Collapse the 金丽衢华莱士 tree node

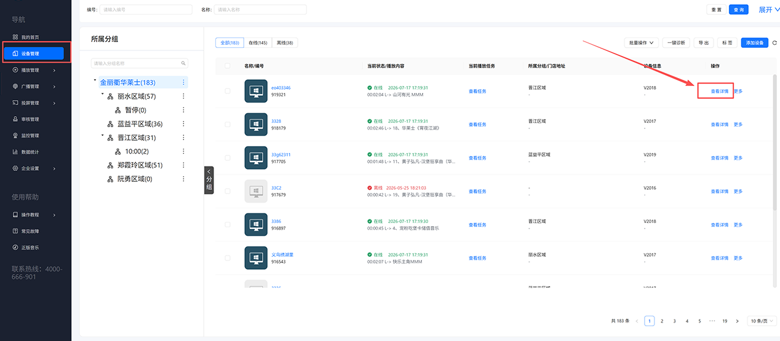[95, 80]
